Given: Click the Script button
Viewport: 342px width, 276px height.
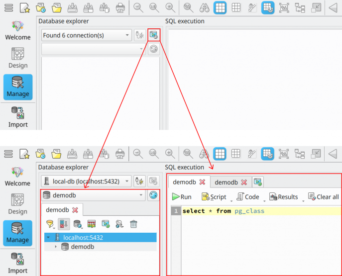Looking at the screenshot, I should tap(214, 197).
